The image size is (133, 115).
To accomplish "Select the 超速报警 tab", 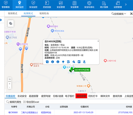I will point(34,96).
